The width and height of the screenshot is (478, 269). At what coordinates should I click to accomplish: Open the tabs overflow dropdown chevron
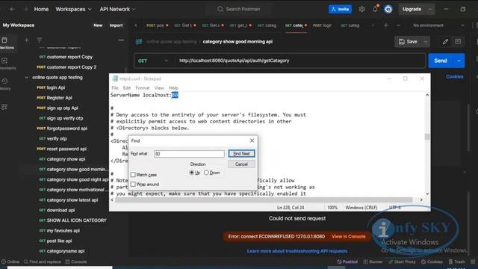tap(398, 25)
